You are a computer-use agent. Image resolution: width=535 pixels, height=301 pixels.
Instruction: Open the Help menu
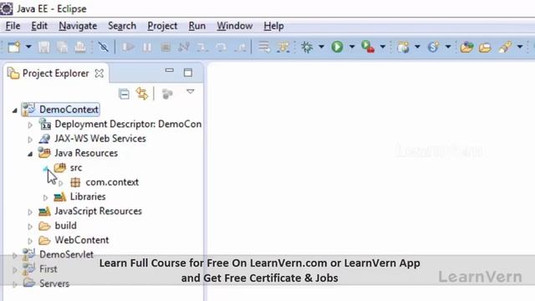click(x=273, y=26)
